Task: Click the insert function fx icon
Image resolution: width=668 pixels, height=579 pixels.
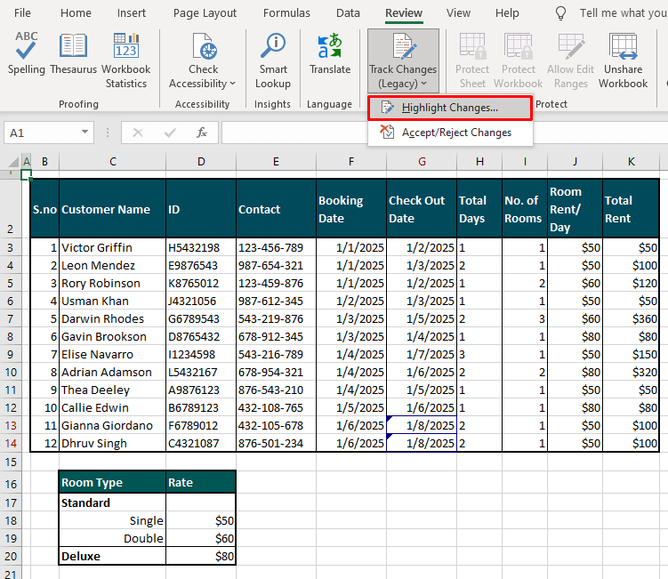Action: [x=202, y=133]
